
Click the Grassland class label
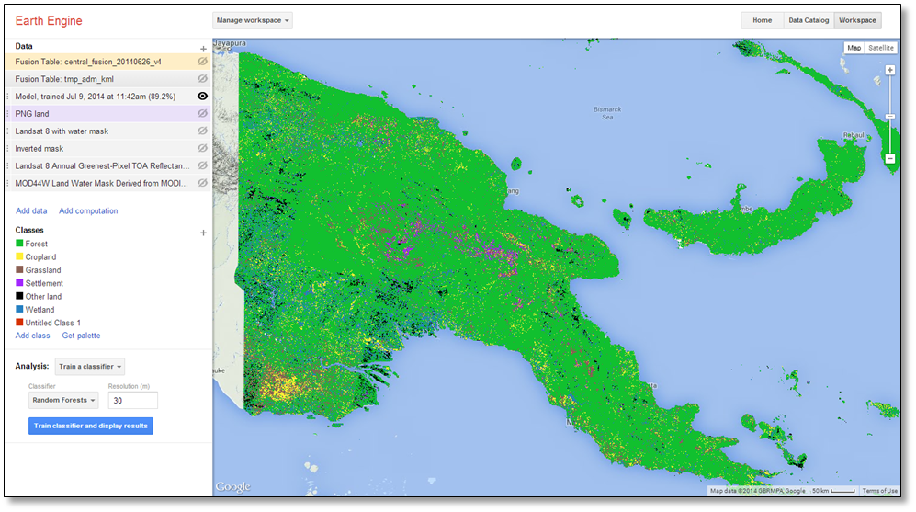pos(43,270)
